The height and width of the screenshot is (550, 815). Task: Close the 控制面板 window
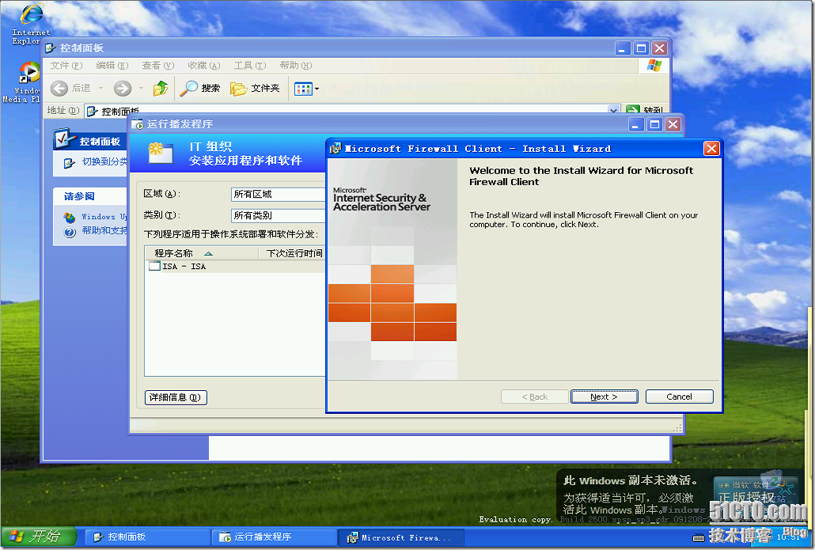point(660,48)
